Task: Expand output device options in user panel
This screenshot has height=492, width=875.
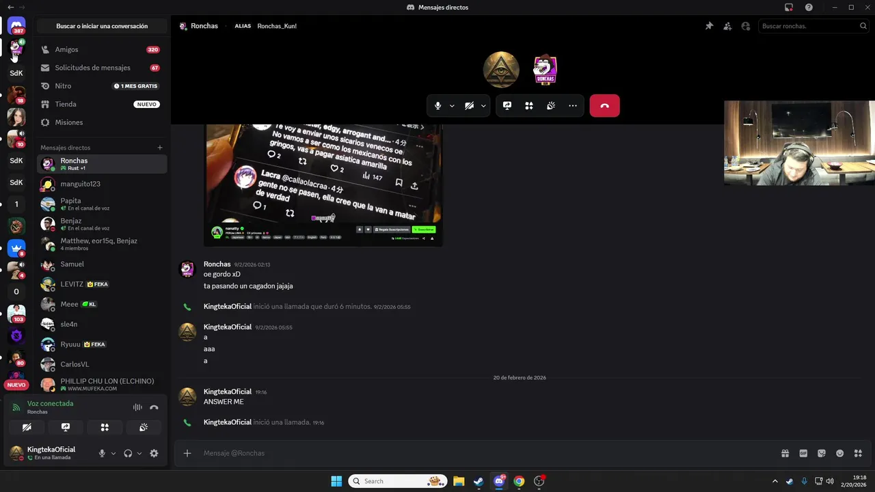Action: pyautogui.click(x=139, y=453)
